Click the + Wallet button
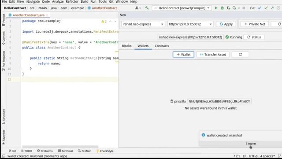Image resolution: width=282 pixels, height=159 pixels. point(183,54)
